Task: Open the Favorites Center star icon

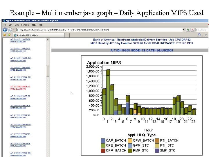Action: tap(5, 35)
